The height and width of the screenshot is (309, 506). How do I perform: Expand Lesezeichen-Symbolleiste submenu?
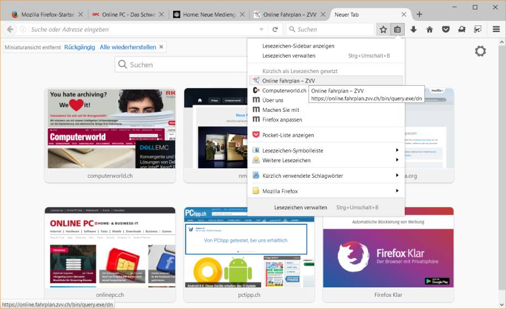point(326,150)
